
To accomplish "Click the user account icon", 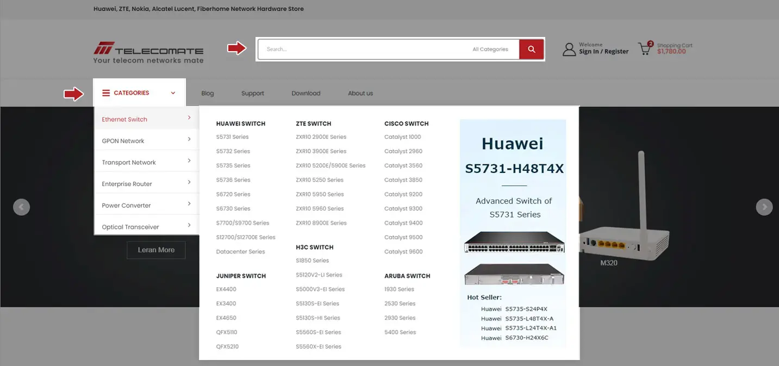I will click(x=569, y=49).
